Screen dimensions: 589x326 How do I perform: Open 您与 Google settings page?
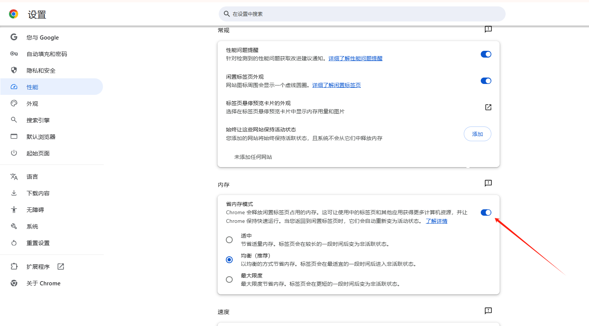tap(52, 37)
